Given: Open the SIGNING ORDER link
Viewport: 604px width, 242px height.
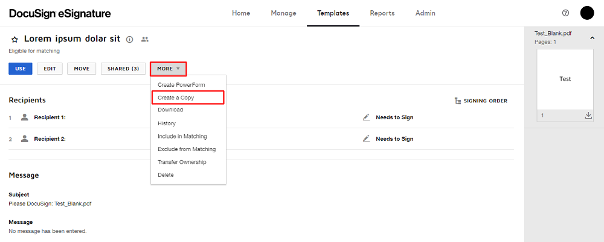Looking at the screenshot, I should point(481,101).
